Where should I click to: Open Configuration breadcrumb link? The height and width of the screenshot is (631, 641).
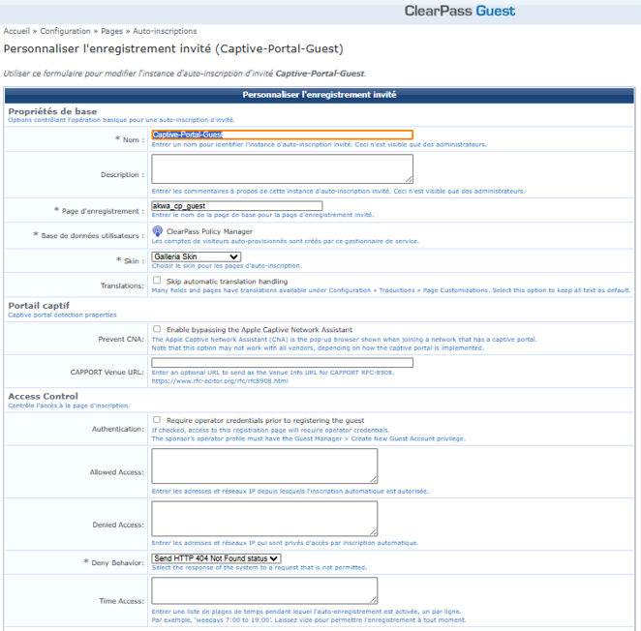[66, 31]
